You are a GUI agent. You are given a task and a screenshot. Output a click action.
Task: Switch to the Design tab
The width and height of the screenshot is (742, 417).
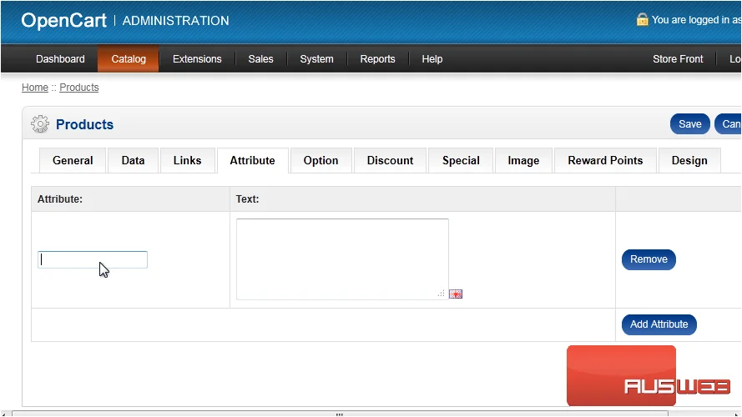click(689, 161)
